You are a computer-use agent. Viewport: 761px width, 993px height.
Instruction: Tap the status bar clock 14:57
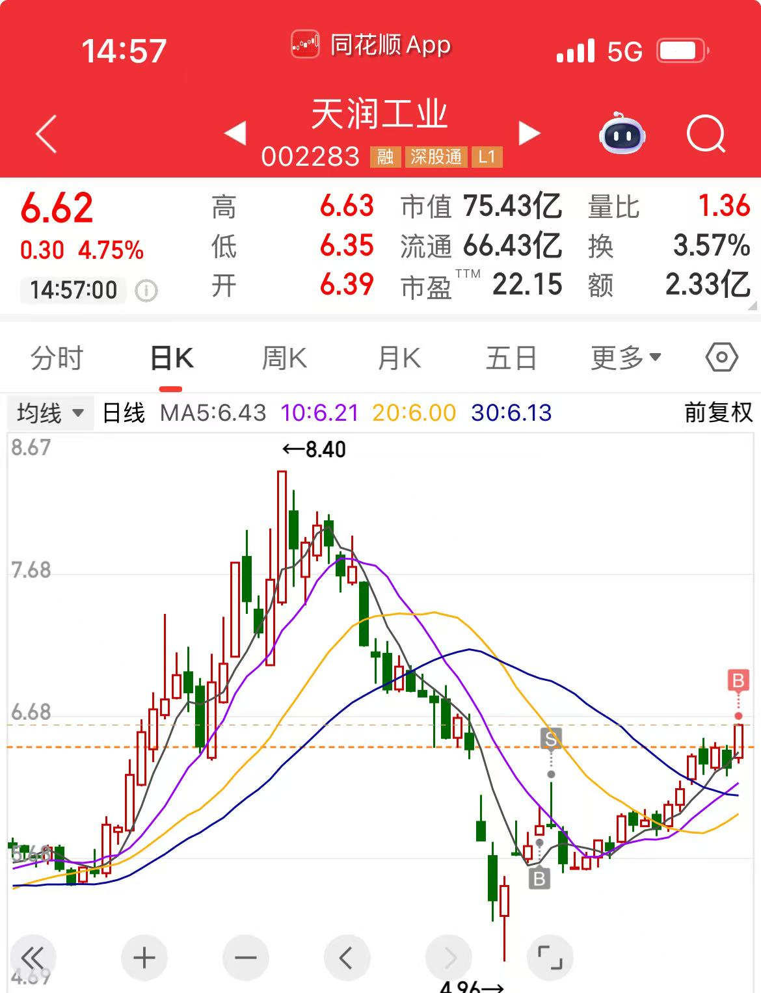click(x=124, y=51)
